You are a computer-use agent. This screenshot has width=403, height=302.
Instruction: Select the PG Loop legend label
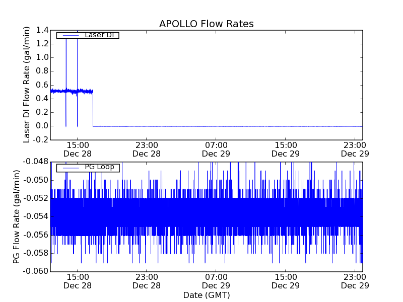tap(99, 167)
